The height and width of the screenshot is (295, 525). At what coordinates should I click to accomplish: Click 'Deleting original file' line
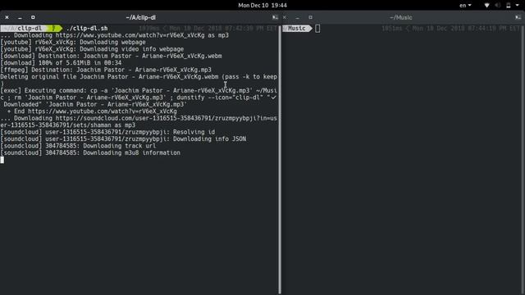pyautogui.click(x=139, y=76)
